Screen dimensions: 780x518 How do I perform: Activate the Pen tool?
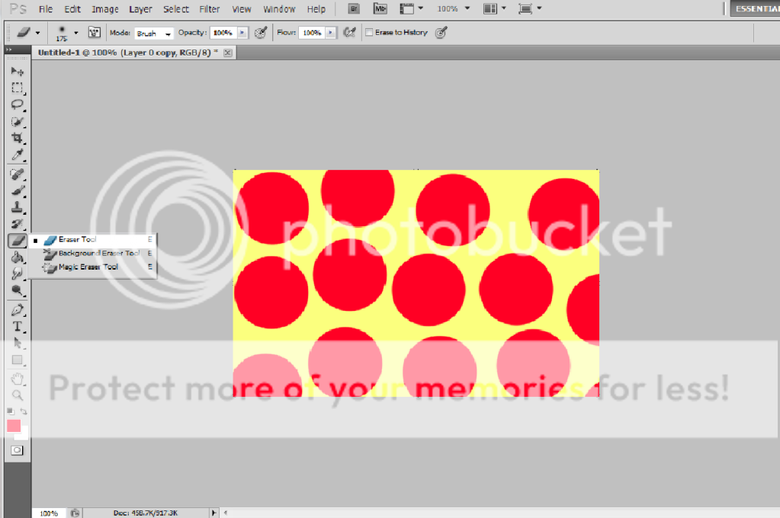[17, 310]
